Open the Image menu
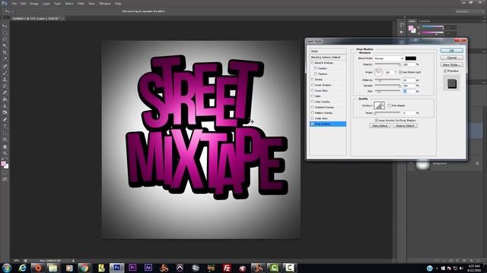This screenshot has height=273, width=487. [x=34, y=3]
